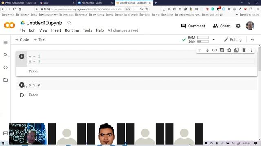Click the RAM usage bar
The height and width of the screenshot is (146, 261).
pyautogui.click(x=203, y=37)
